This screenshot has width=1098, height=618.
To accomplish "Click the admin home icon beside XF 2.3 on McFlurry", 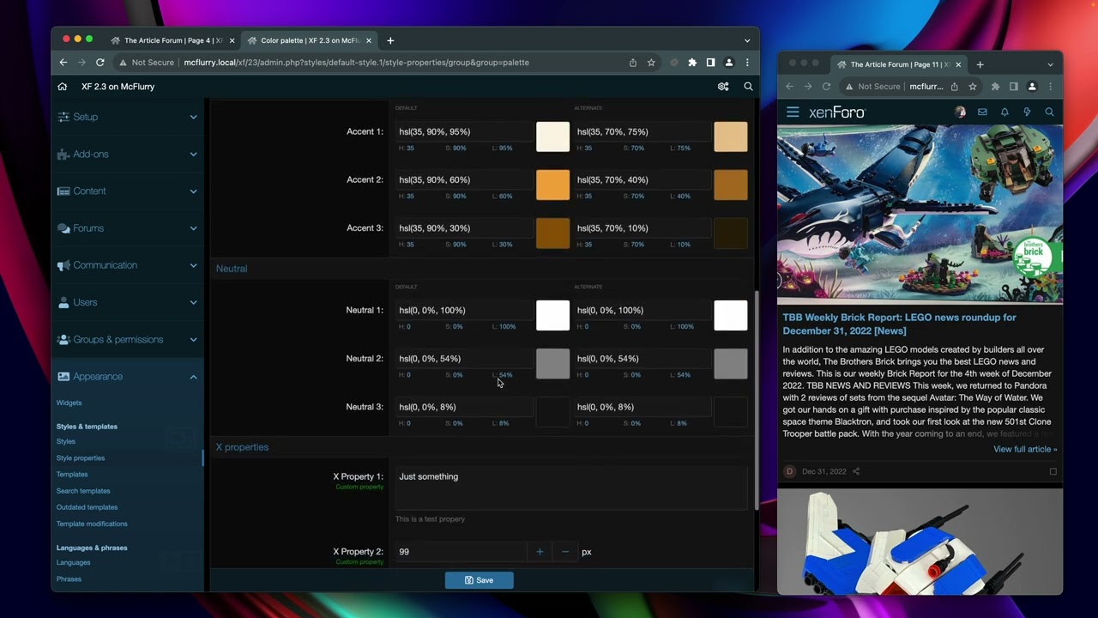I will pos(62,87).
